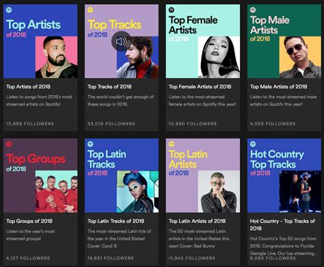
Task: Open Top Latin Tracks of 2018 title
Action: (116, 221)
